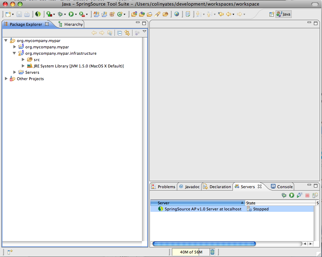Screen dimensions: 322x257
Task: Click the Open Perspective icon
Action: point(272,14)
